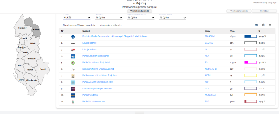Click the Vota column header
Viewport: 279px width, 114px height.
232,31
